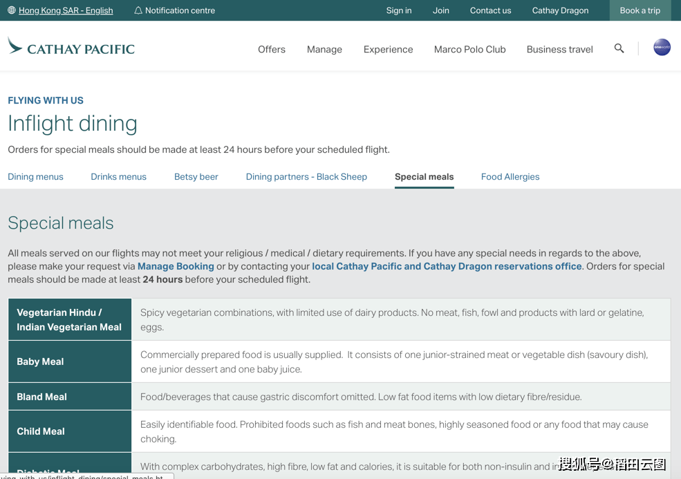
Task: Open the Notification centre bell icon
Action: [x=138, y=10]
